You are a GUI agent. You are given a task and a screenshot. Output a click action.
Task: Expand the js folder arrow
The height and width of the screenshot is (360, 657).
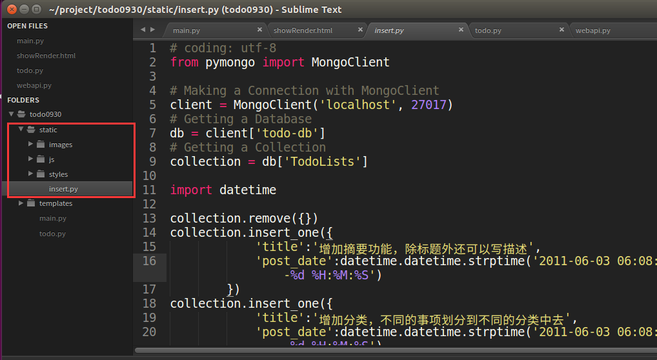pyautogui.click(x=30, y=159)
